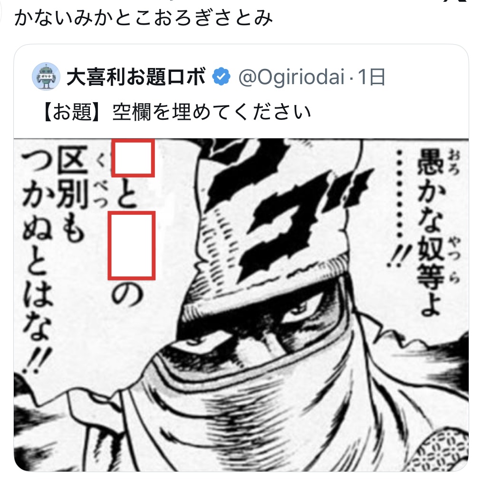Click the blue verified badge

tap(222, 77)
